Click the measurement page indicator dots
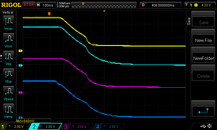 [x=1, y=58]
